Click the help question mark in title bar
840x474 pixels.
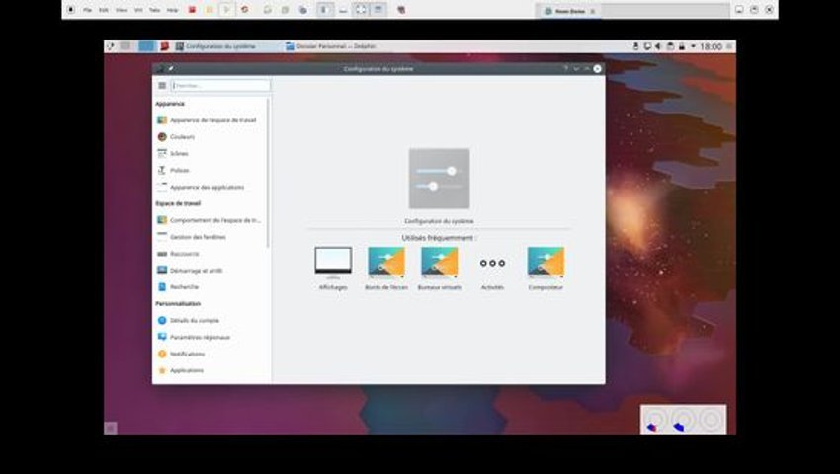(x=565, y=68)
